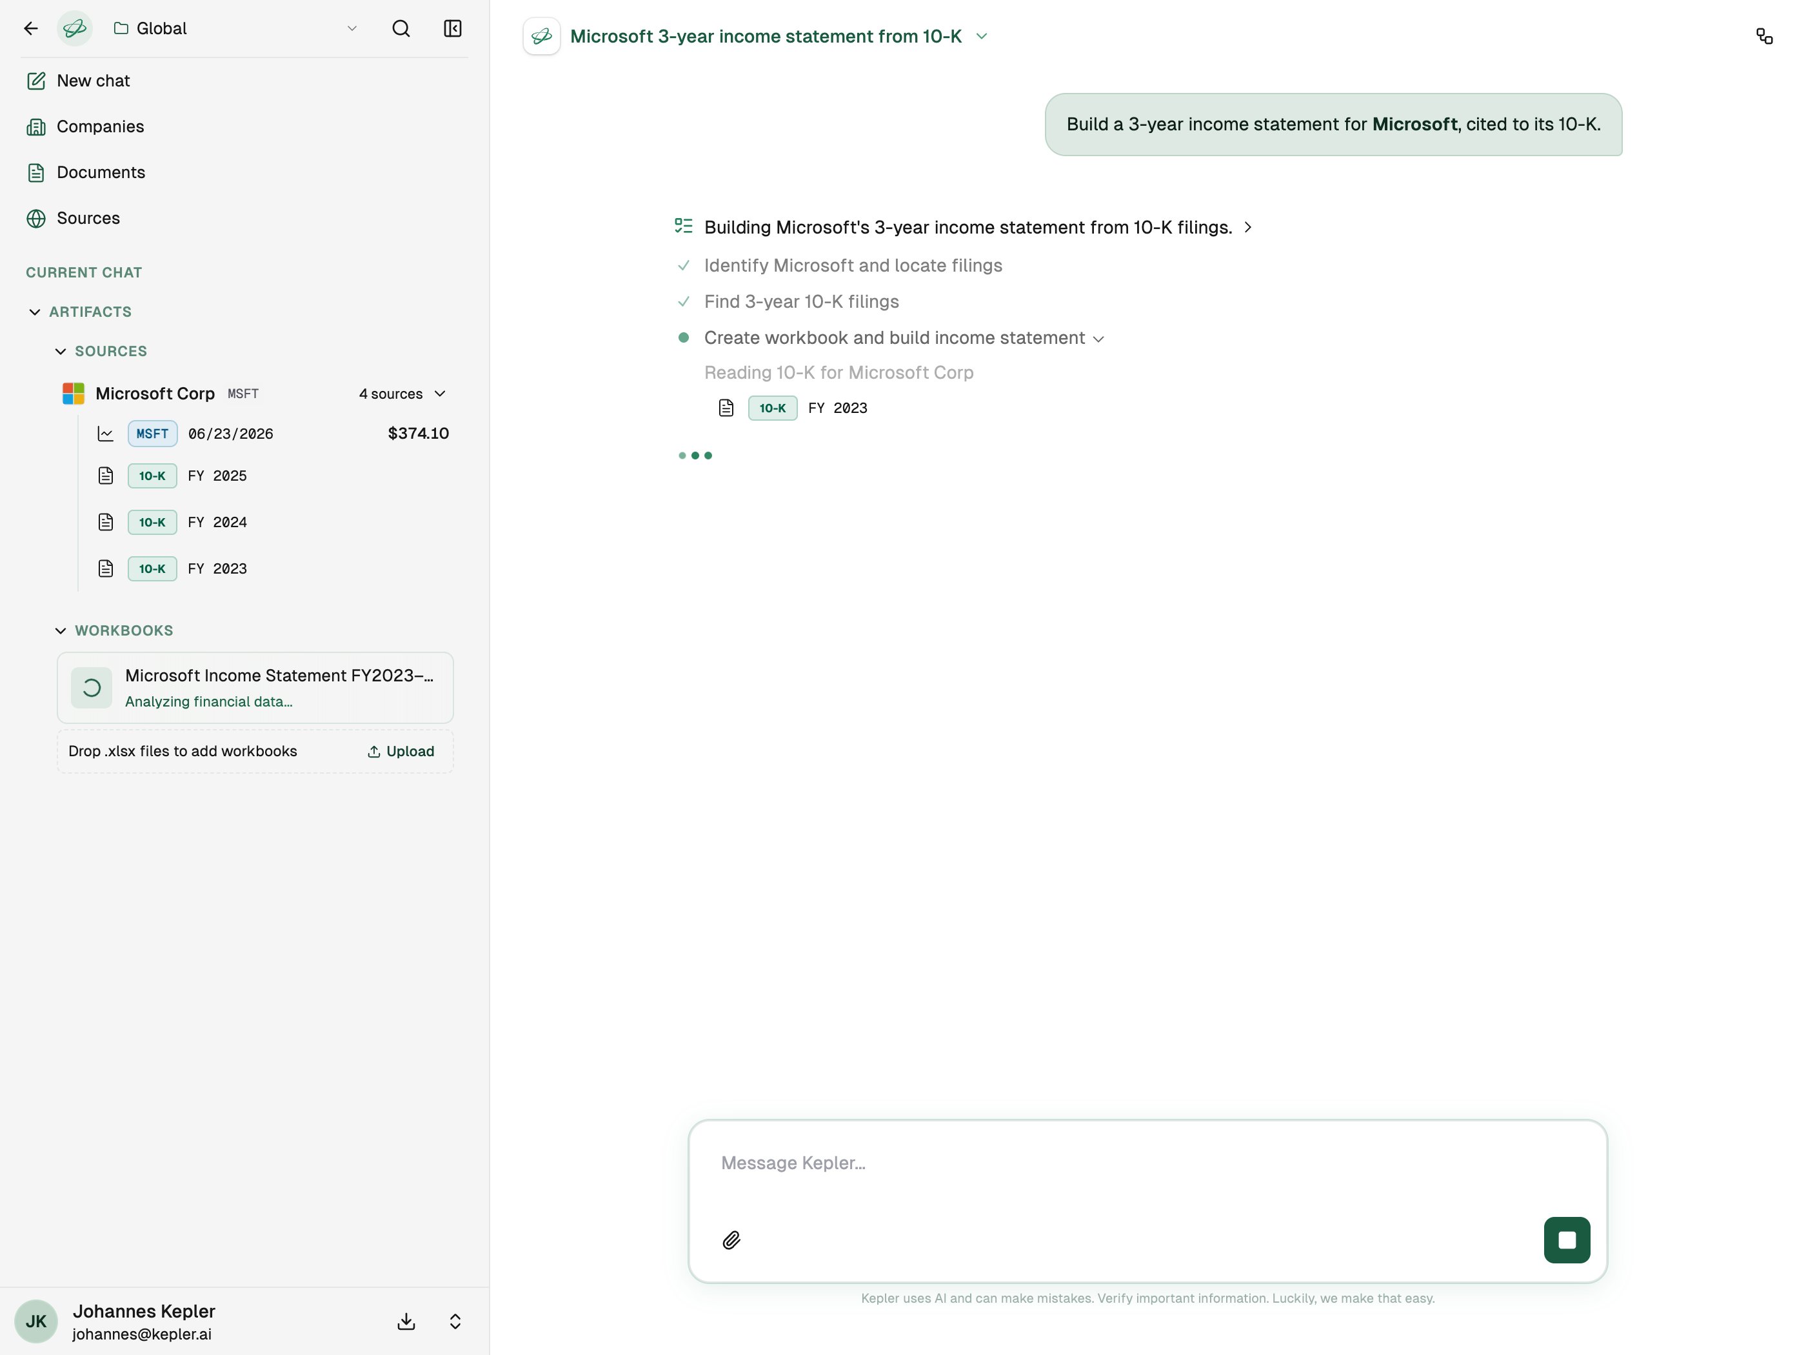
Task: Click document icon beside sidebar FY 2023
Action: (105, 568)
